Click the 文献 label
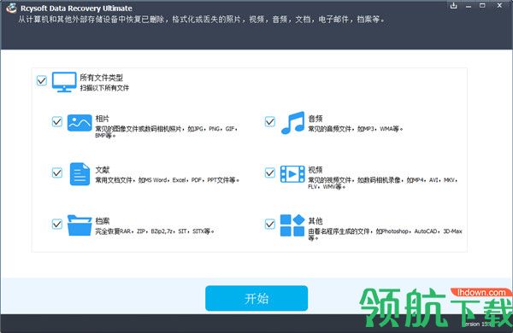This screenshot has width=513, height=333. pos(103,170)
